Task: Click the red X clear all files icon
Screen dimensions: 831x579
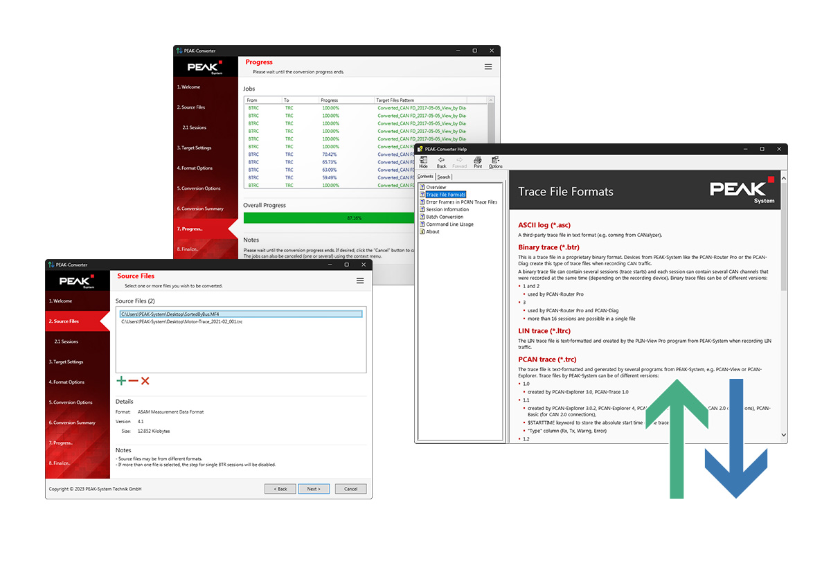Action: [x=145, y=381]
